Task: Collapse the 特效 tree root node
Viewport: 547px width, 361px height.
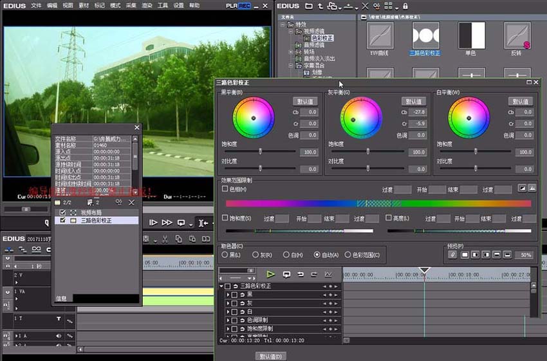Action: 283,24
